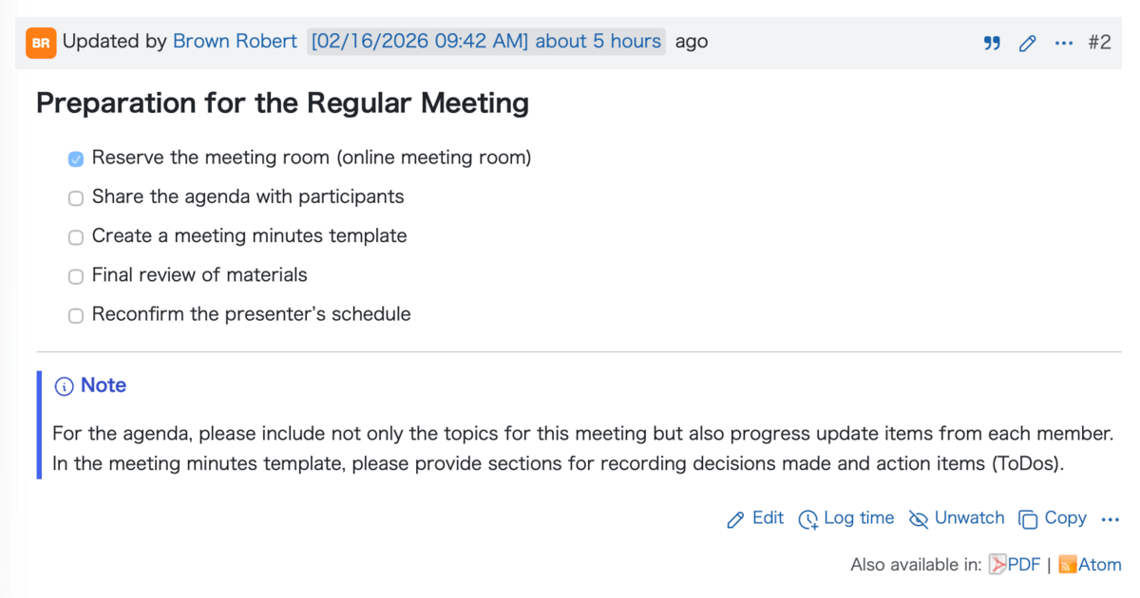The image size is (1140, 598).
Task: Open the PDF export icon link
Action: (997, 565)
